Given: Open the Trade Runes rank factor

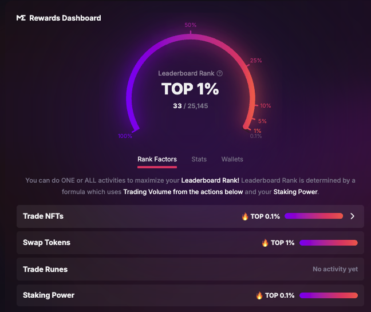Looking at the screenshot, I should [190, 269].
